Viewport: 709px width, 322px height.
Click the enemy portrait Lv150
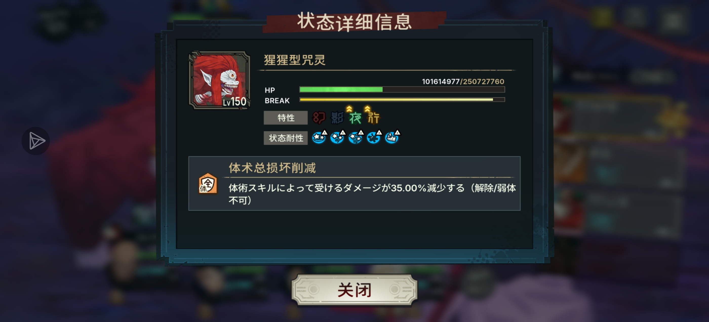219,80
